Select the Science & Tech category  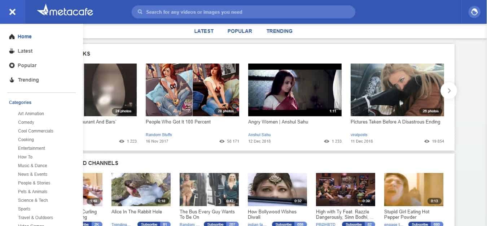[33, 200]
